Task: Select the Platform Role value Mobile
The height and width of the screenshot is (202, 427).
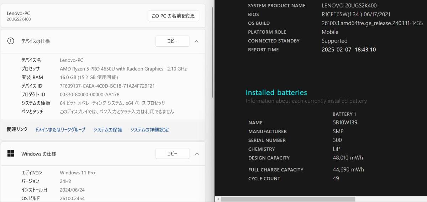Action: (330, 32)
